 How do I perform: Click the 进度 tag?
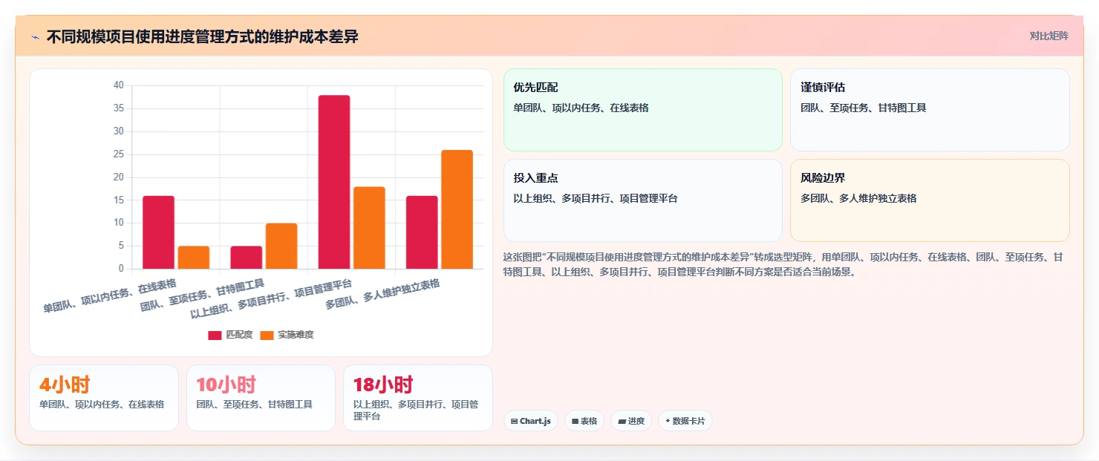[631, 421]
